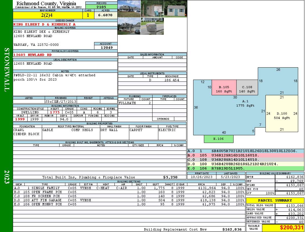
Task: Click the shed with blue doors photo
Action: pyautogui.click(x=175, y=9)
